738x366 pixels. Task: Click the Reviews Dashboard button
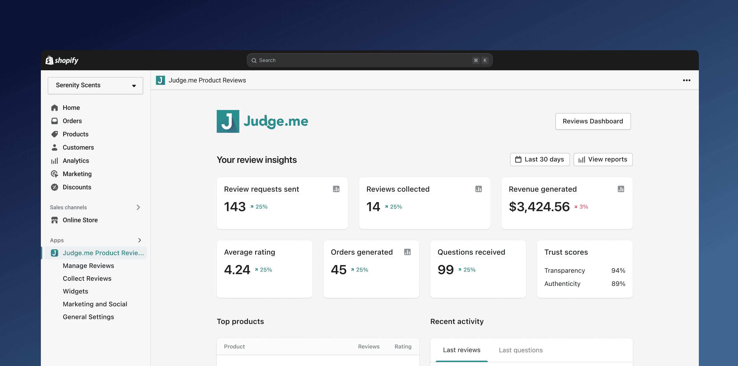(593, 121)
